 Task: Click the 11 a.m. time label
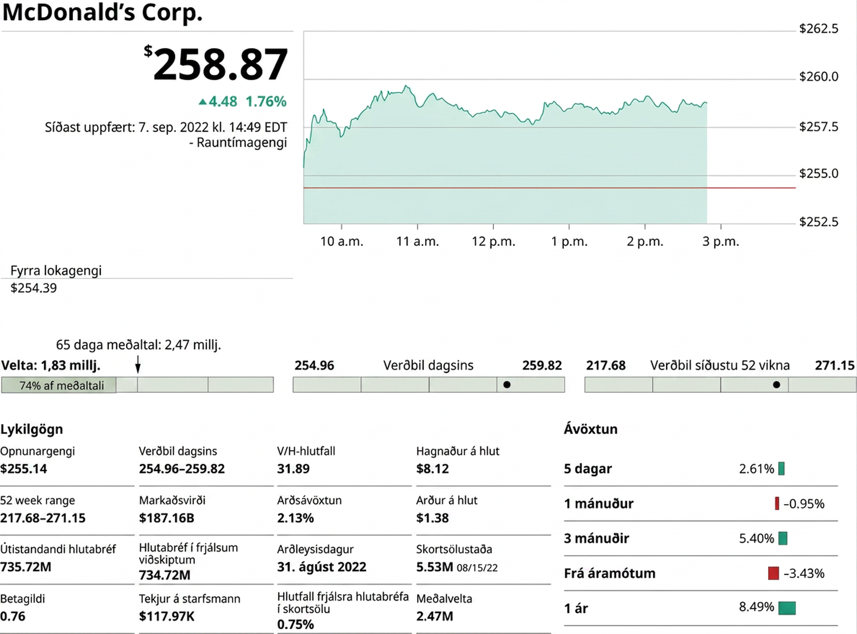[417, 241]
